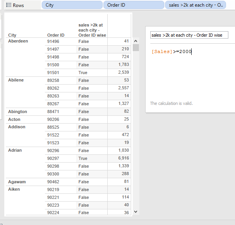Select the Aberdeen city row label

(18, 41)
